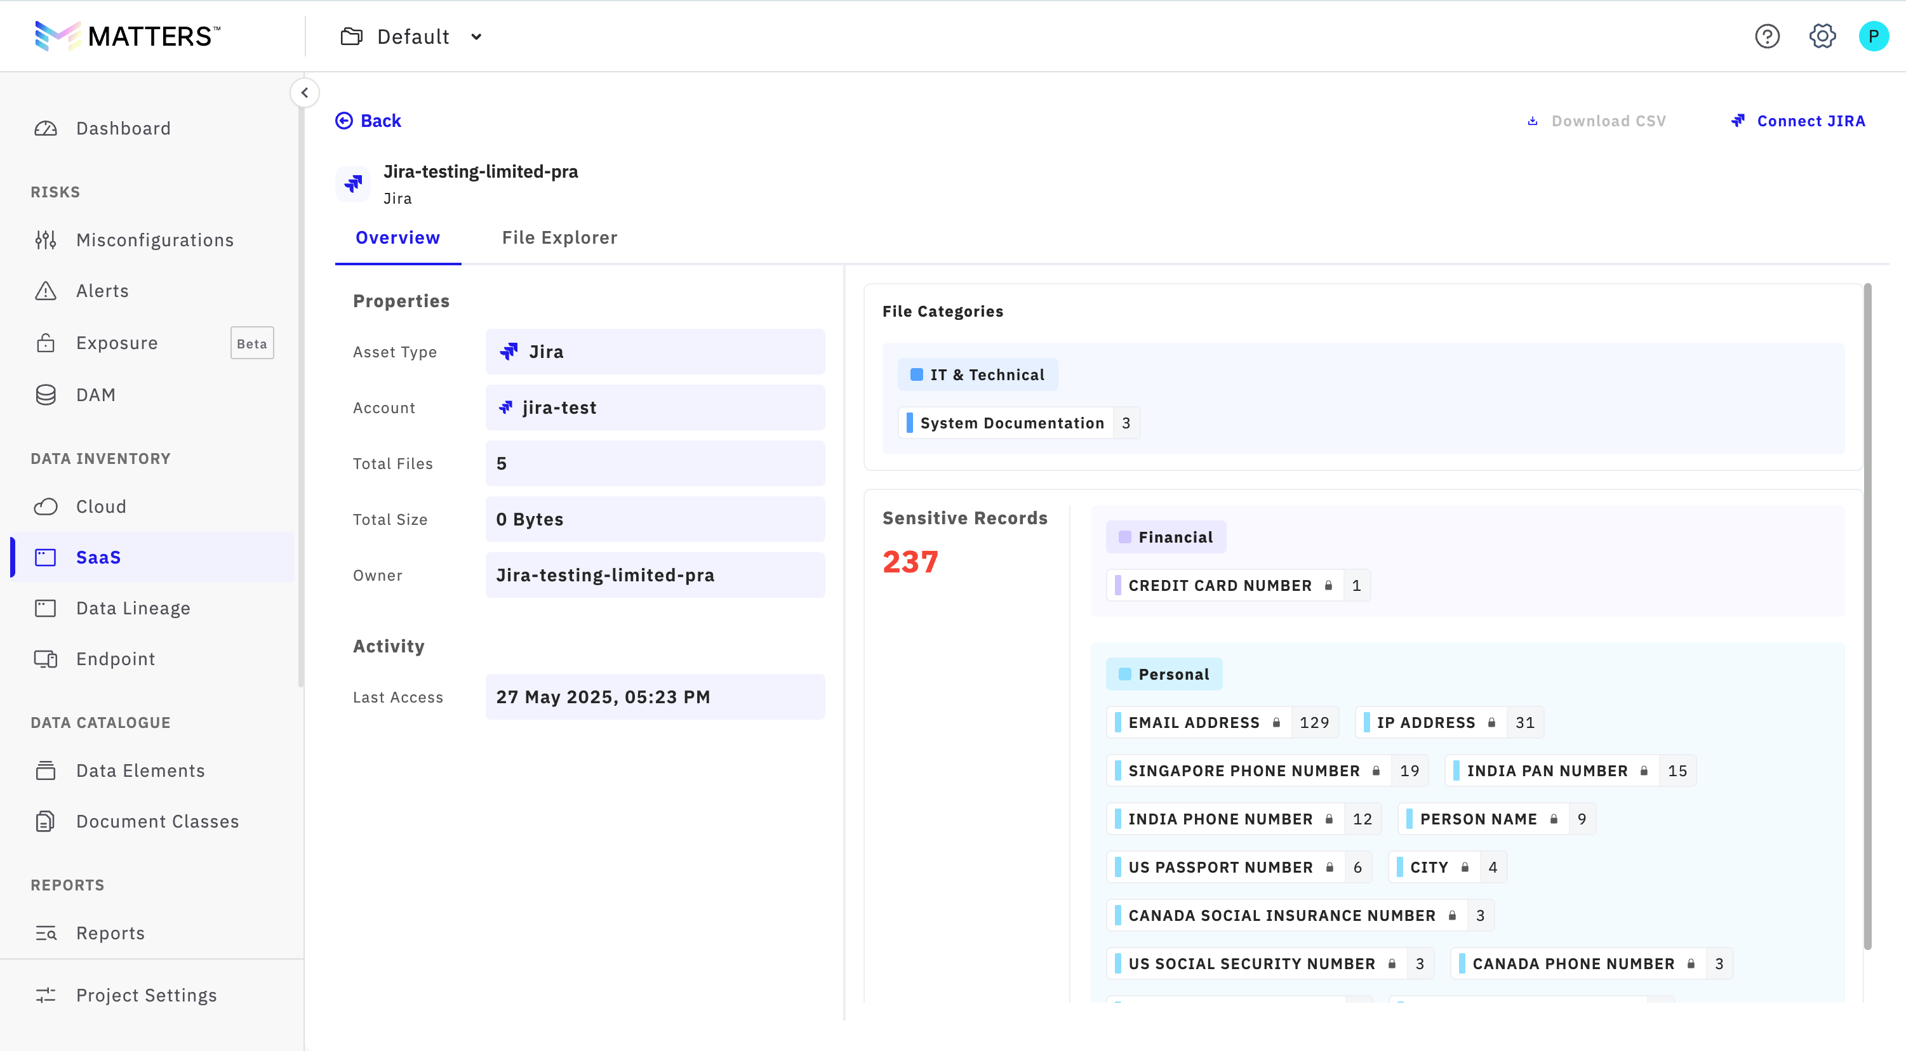Open the help question mark icon
The width and height of the screenshot is (1906, 1051).
tap(1767, 36)
